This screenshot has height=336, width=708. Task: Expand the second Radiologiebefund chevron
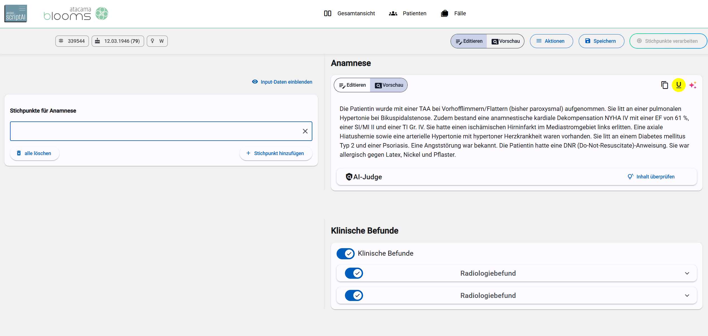pos(687,295)
